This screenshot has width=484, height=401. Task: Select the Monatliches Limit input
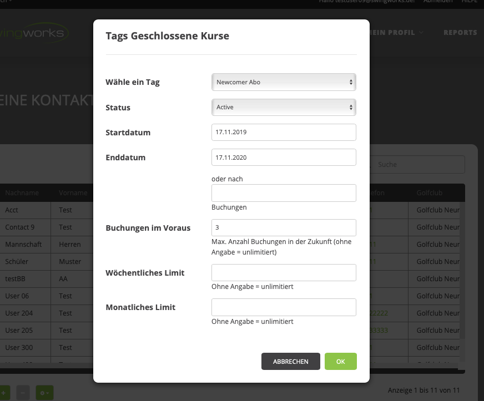284,307
